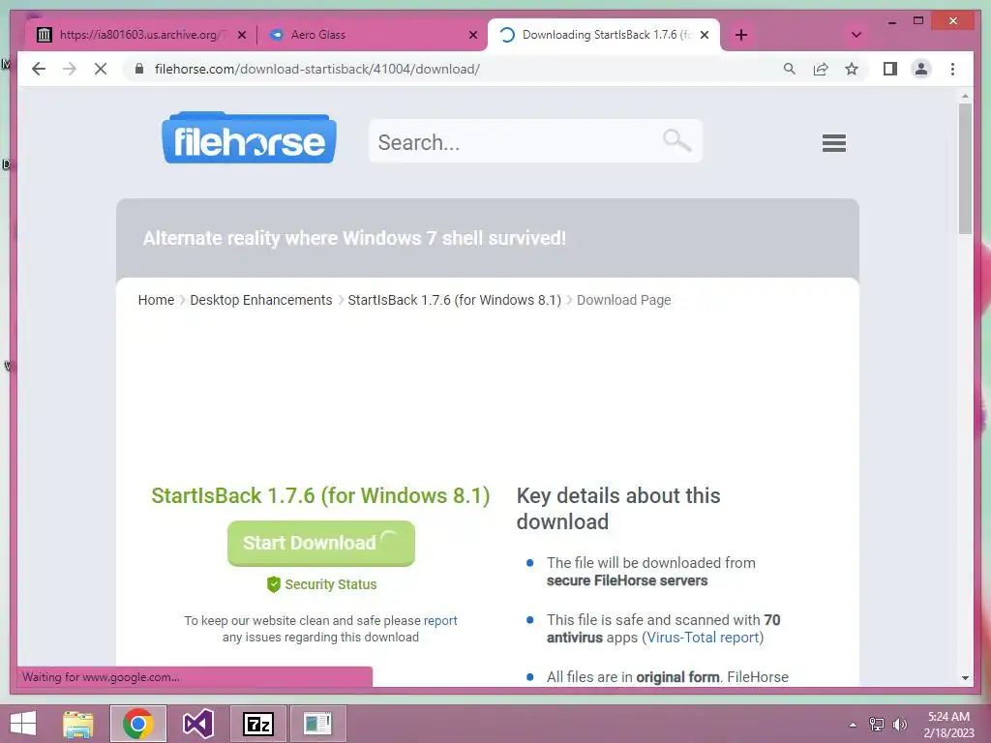991x743 pixels.
Task: Open 7-Zip from the taskbar
Action: point(257,724)
